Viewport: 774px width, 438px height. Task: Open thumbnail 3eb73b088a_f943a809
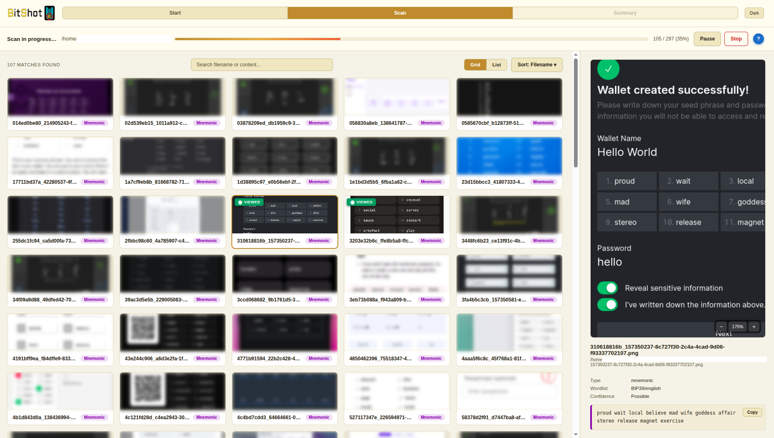click(397, 281)
